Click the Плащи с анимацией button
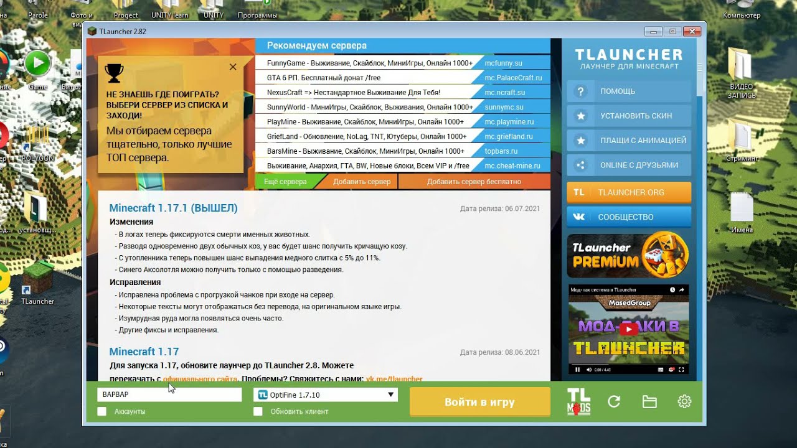This screenshot has height=448, width=797. (629, 141)
